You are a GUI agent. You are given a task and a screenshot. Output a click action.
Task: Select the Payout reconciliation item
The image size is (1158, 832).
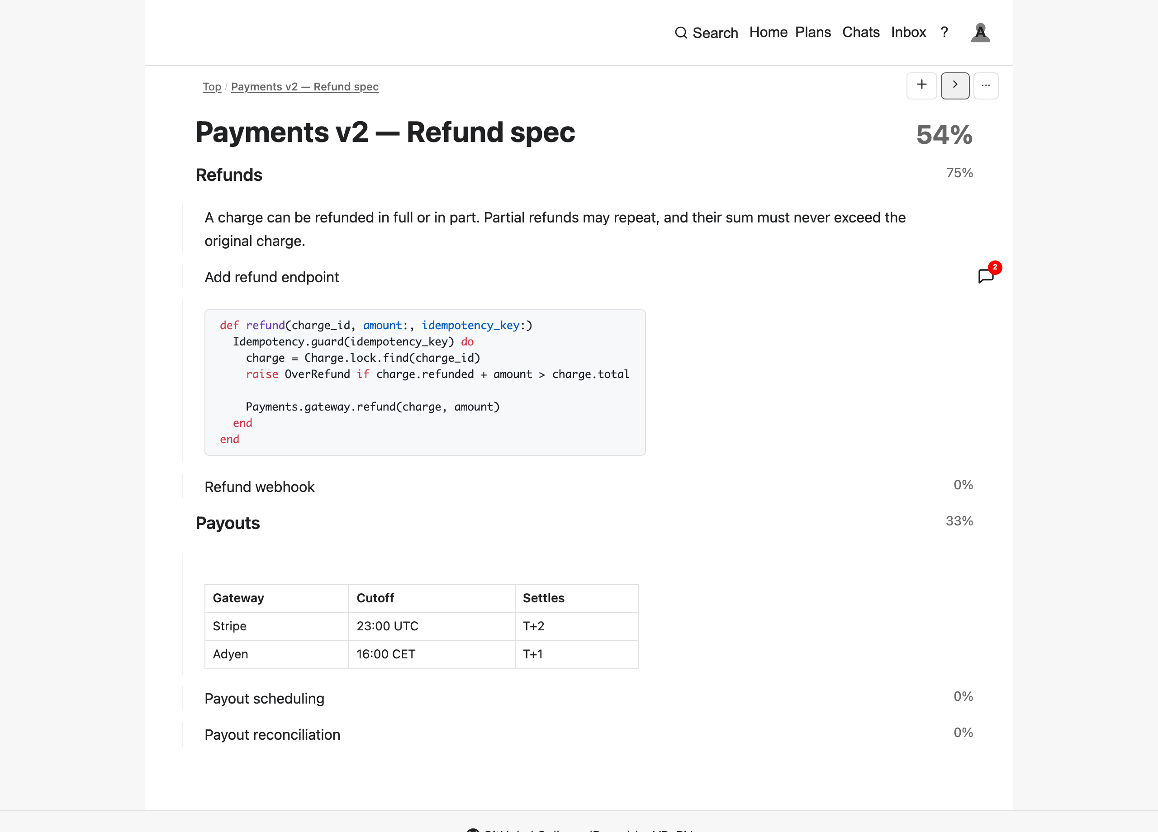click(272, 734)
